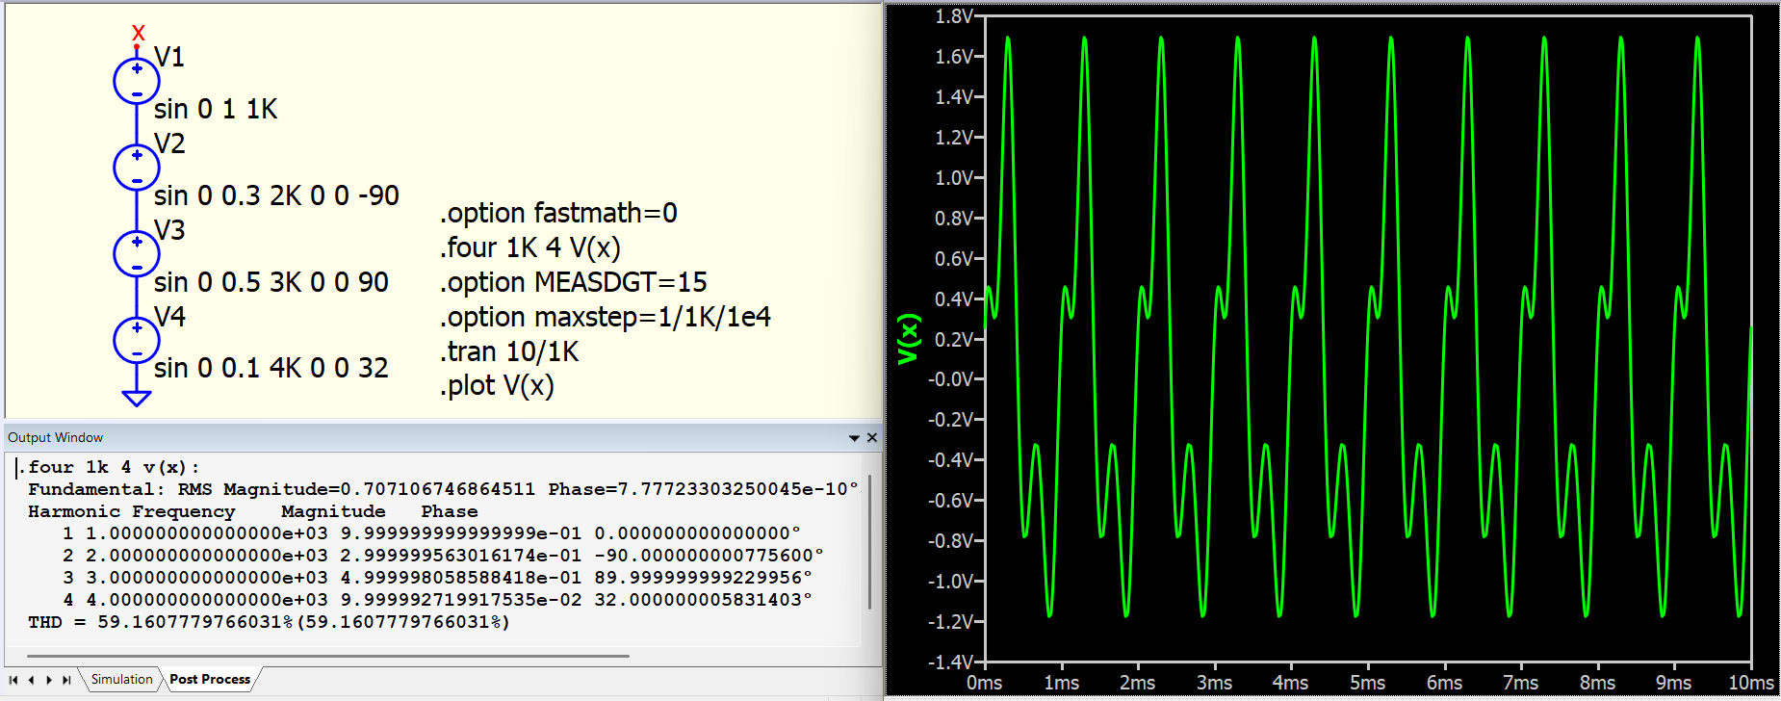The height and width of the screenshot is (701, 1781).
Task: Select the V1 voltage source symbol
Action: (x=137, y=82)
